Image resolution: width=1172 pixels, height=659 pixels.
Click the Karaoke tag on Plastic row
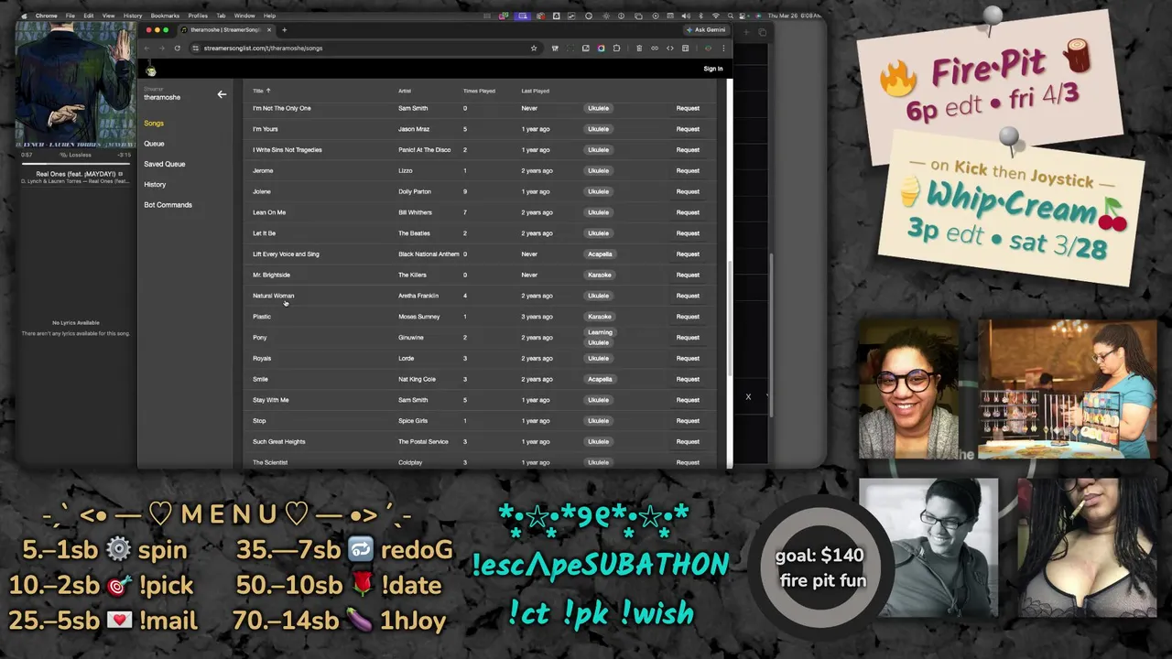coord(599,317)
